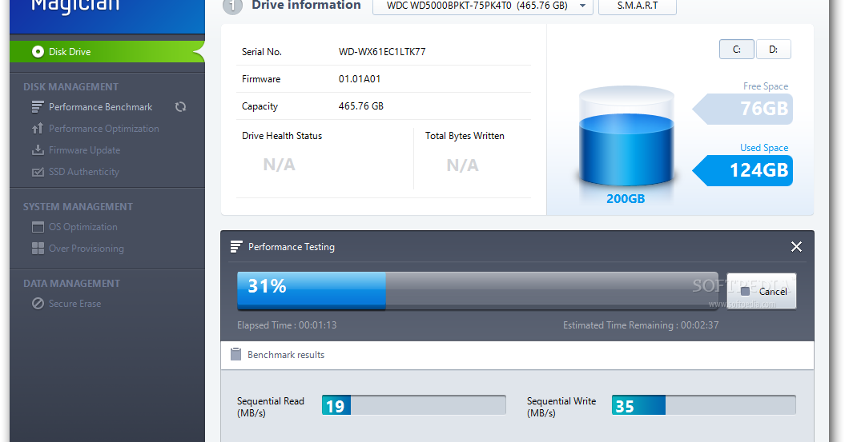Select the D: partition button
Viewport: 845px width, 442px height.
[x=774, y=50]
